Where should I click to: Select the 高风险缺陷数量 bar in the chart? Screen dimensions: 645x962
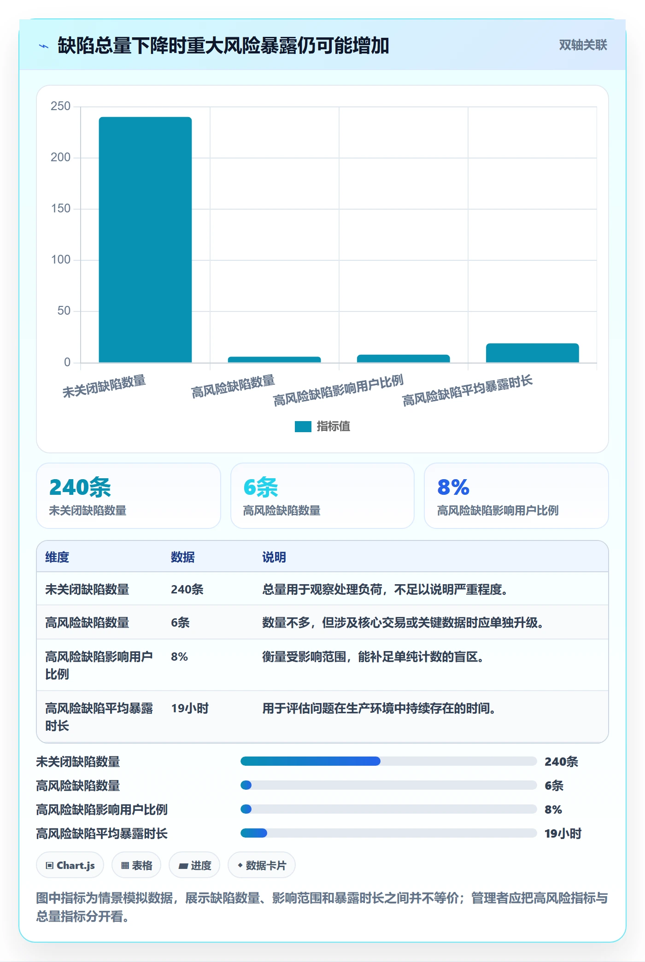(x=274, y=359)
